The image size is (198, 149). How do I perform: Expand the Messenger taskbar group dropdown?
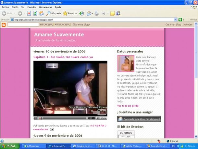click(x=45, y=146)
